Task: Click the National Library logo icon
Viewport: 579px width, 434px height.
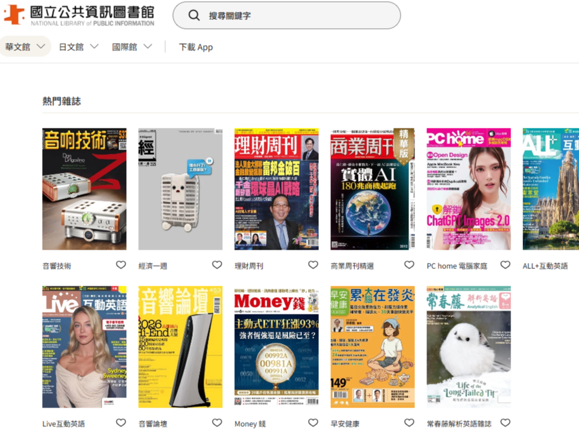Action: 14,14
